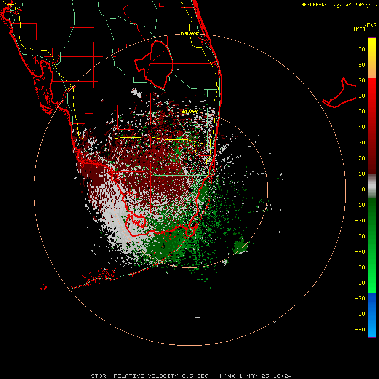Click the positive "60" value on the velocity scale
This screenshot has width=379, height=379.
tap(362, 96)
